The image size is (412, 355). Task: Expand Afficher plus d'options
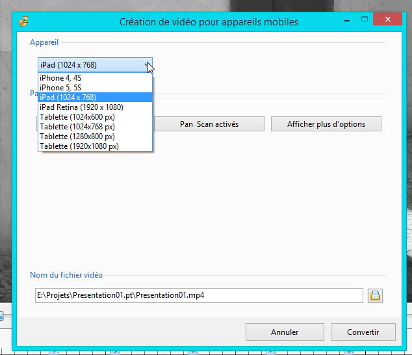click(326, 124)
